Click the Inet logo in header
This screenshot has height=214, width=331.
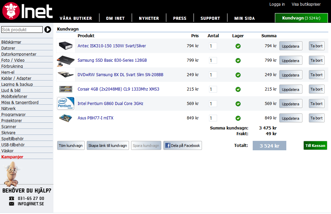(27, 11)
